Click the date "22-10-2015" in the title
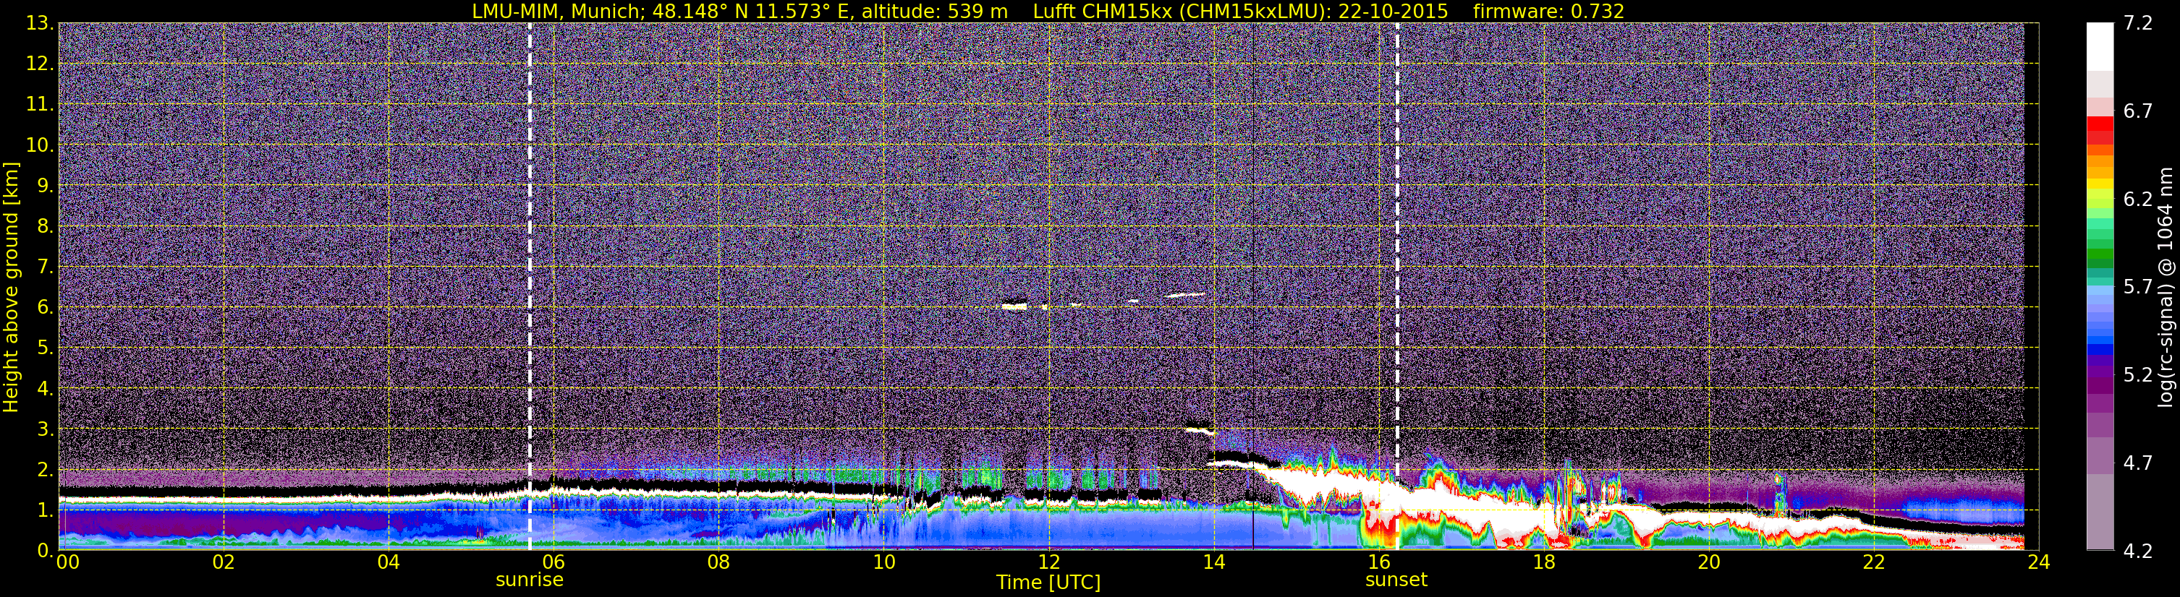The width and height of the screenshot is (2180, 597). (x=1393, y=11)
